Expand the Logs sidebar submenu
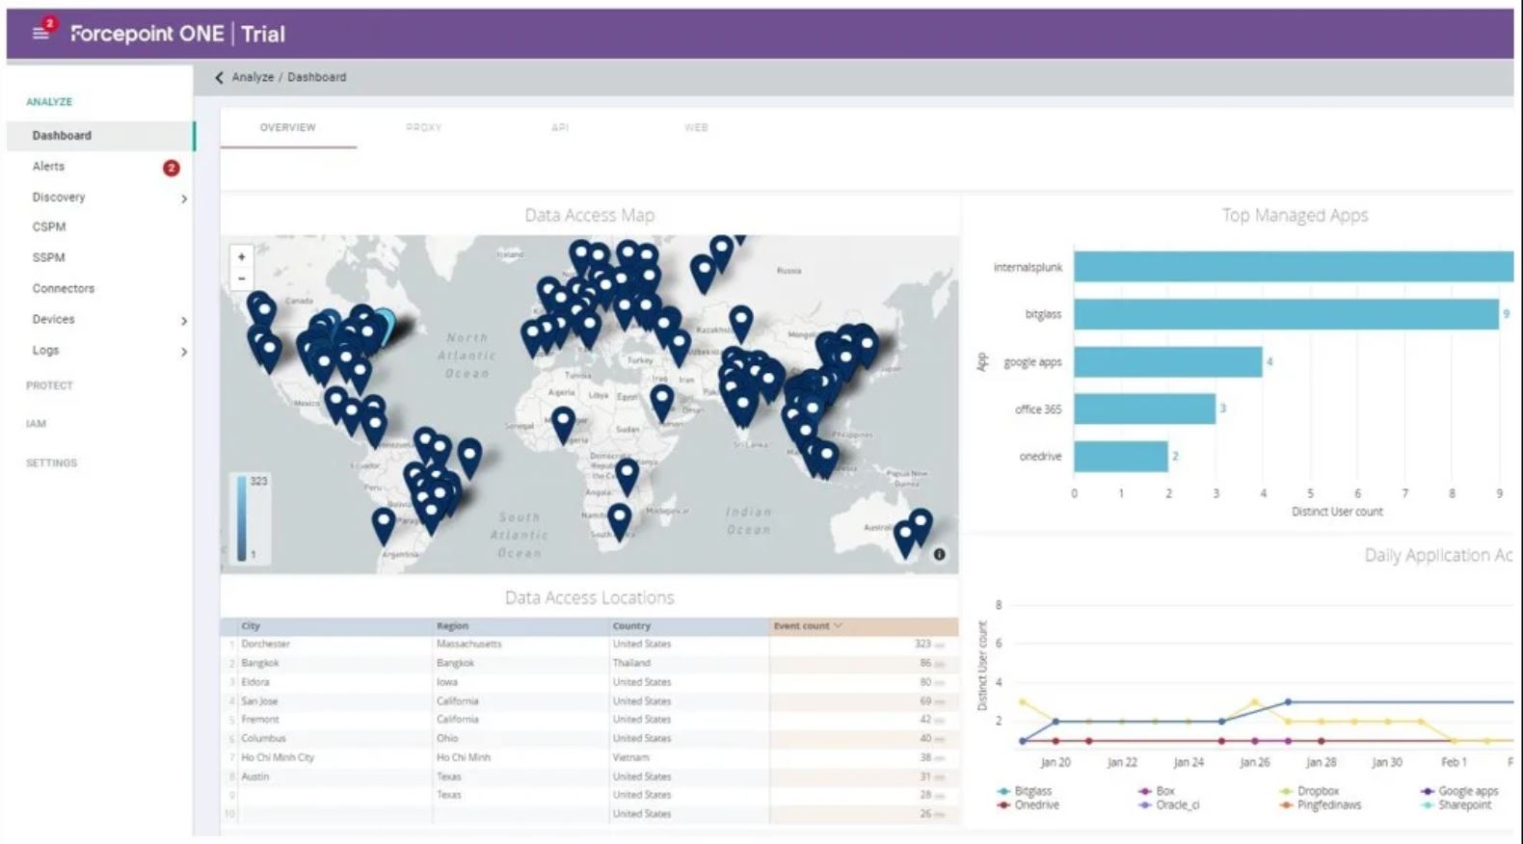 tap(184, 352)
